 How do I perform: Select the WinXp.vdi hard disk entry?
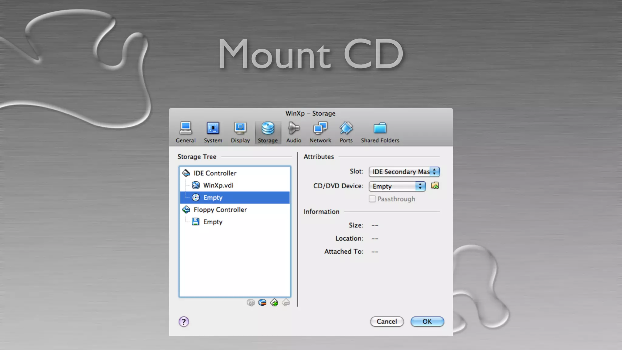[x=235, y=185]
